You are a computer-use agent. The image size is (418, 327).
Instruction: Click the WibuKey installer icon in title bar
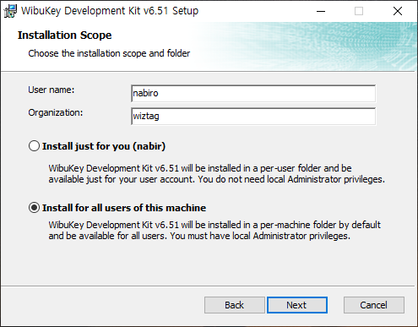tap(10, 11)
